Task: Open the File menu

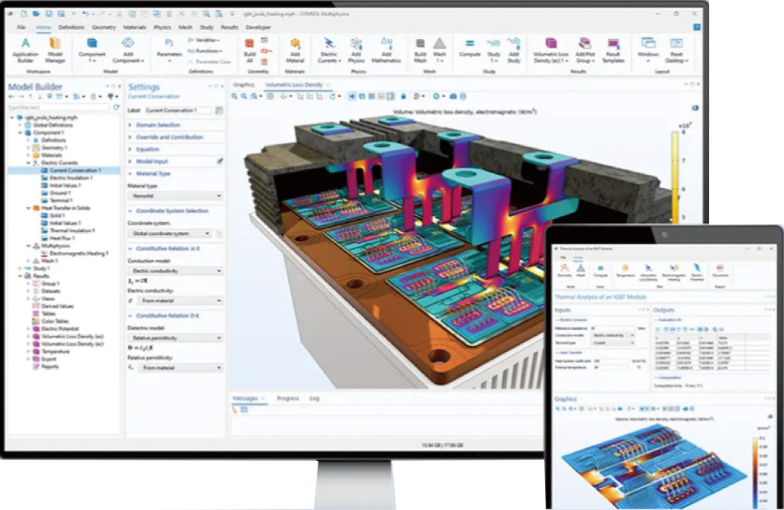Action: point(21,27)
